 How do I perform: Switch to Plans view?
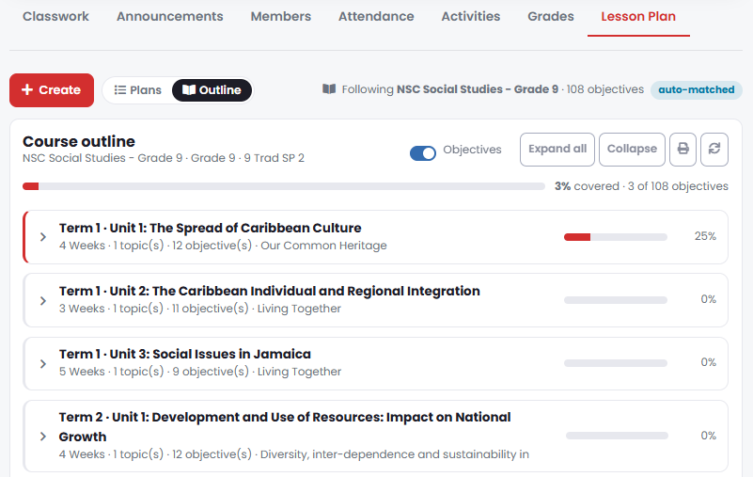point(138,90)
